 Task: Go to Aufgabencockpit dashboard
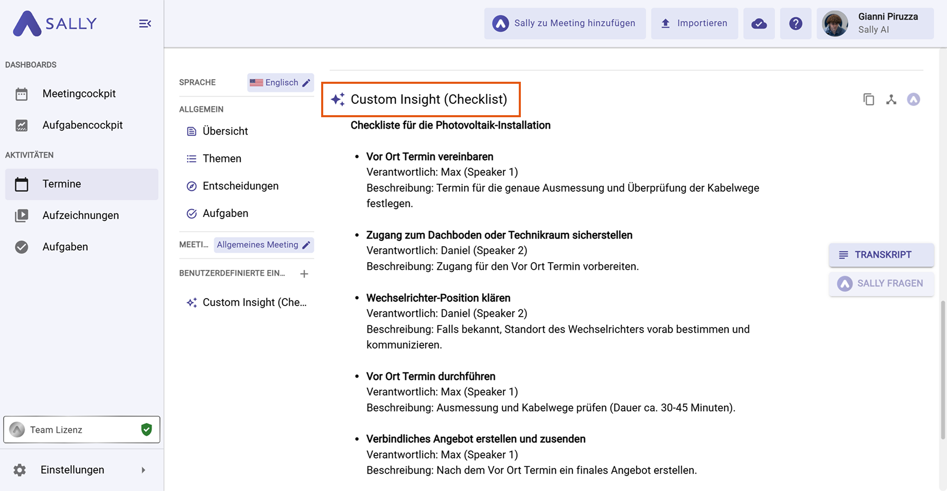point(82,125)
